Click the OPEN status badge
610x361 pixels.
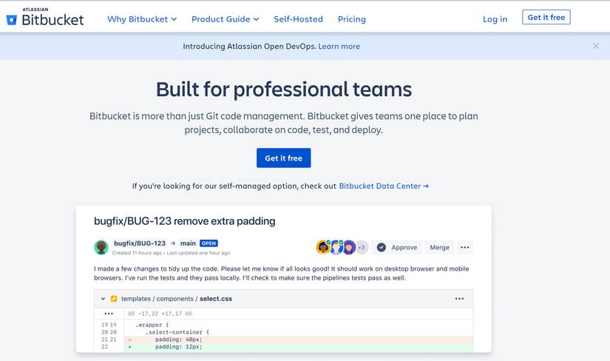[x=209, y=243]
